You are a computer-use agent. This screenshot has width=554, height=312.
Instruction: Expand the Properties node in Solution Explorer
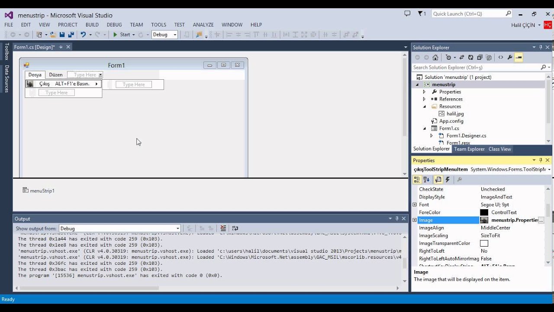tap(424, 92)
